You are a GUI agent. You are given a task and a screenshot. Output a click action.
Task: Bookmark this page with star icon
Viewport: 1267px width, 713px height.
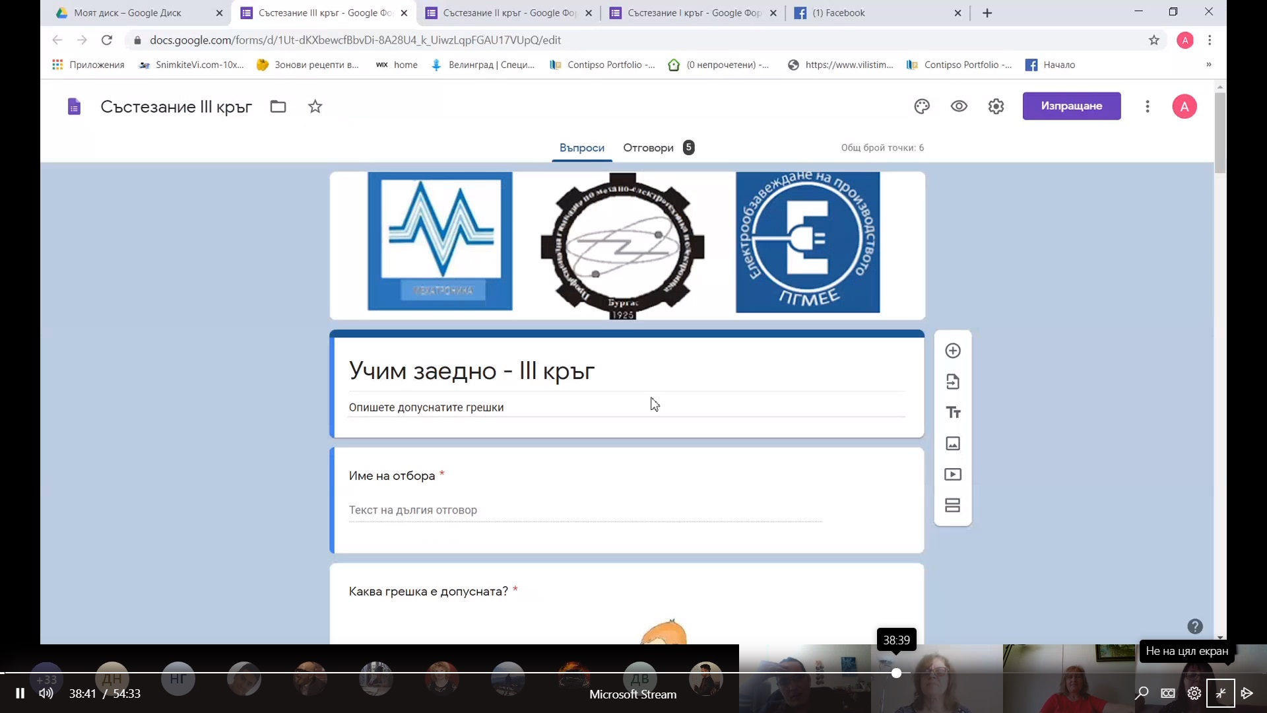coord(1153,40)
